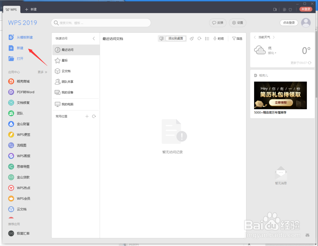Click the user avatar icon

(306, 23)
